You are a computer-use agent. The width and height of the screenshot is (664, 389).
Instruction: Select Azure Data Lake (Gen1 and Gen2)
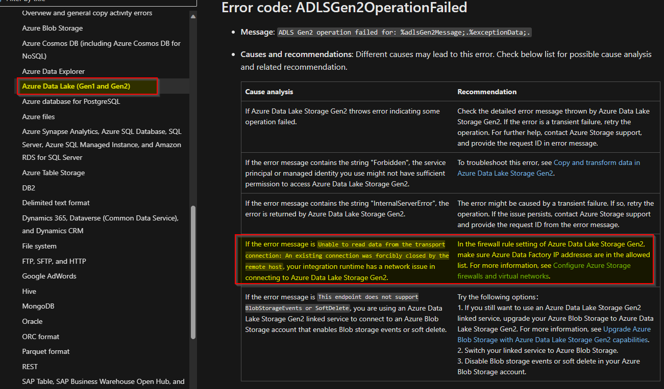point(76,87)
